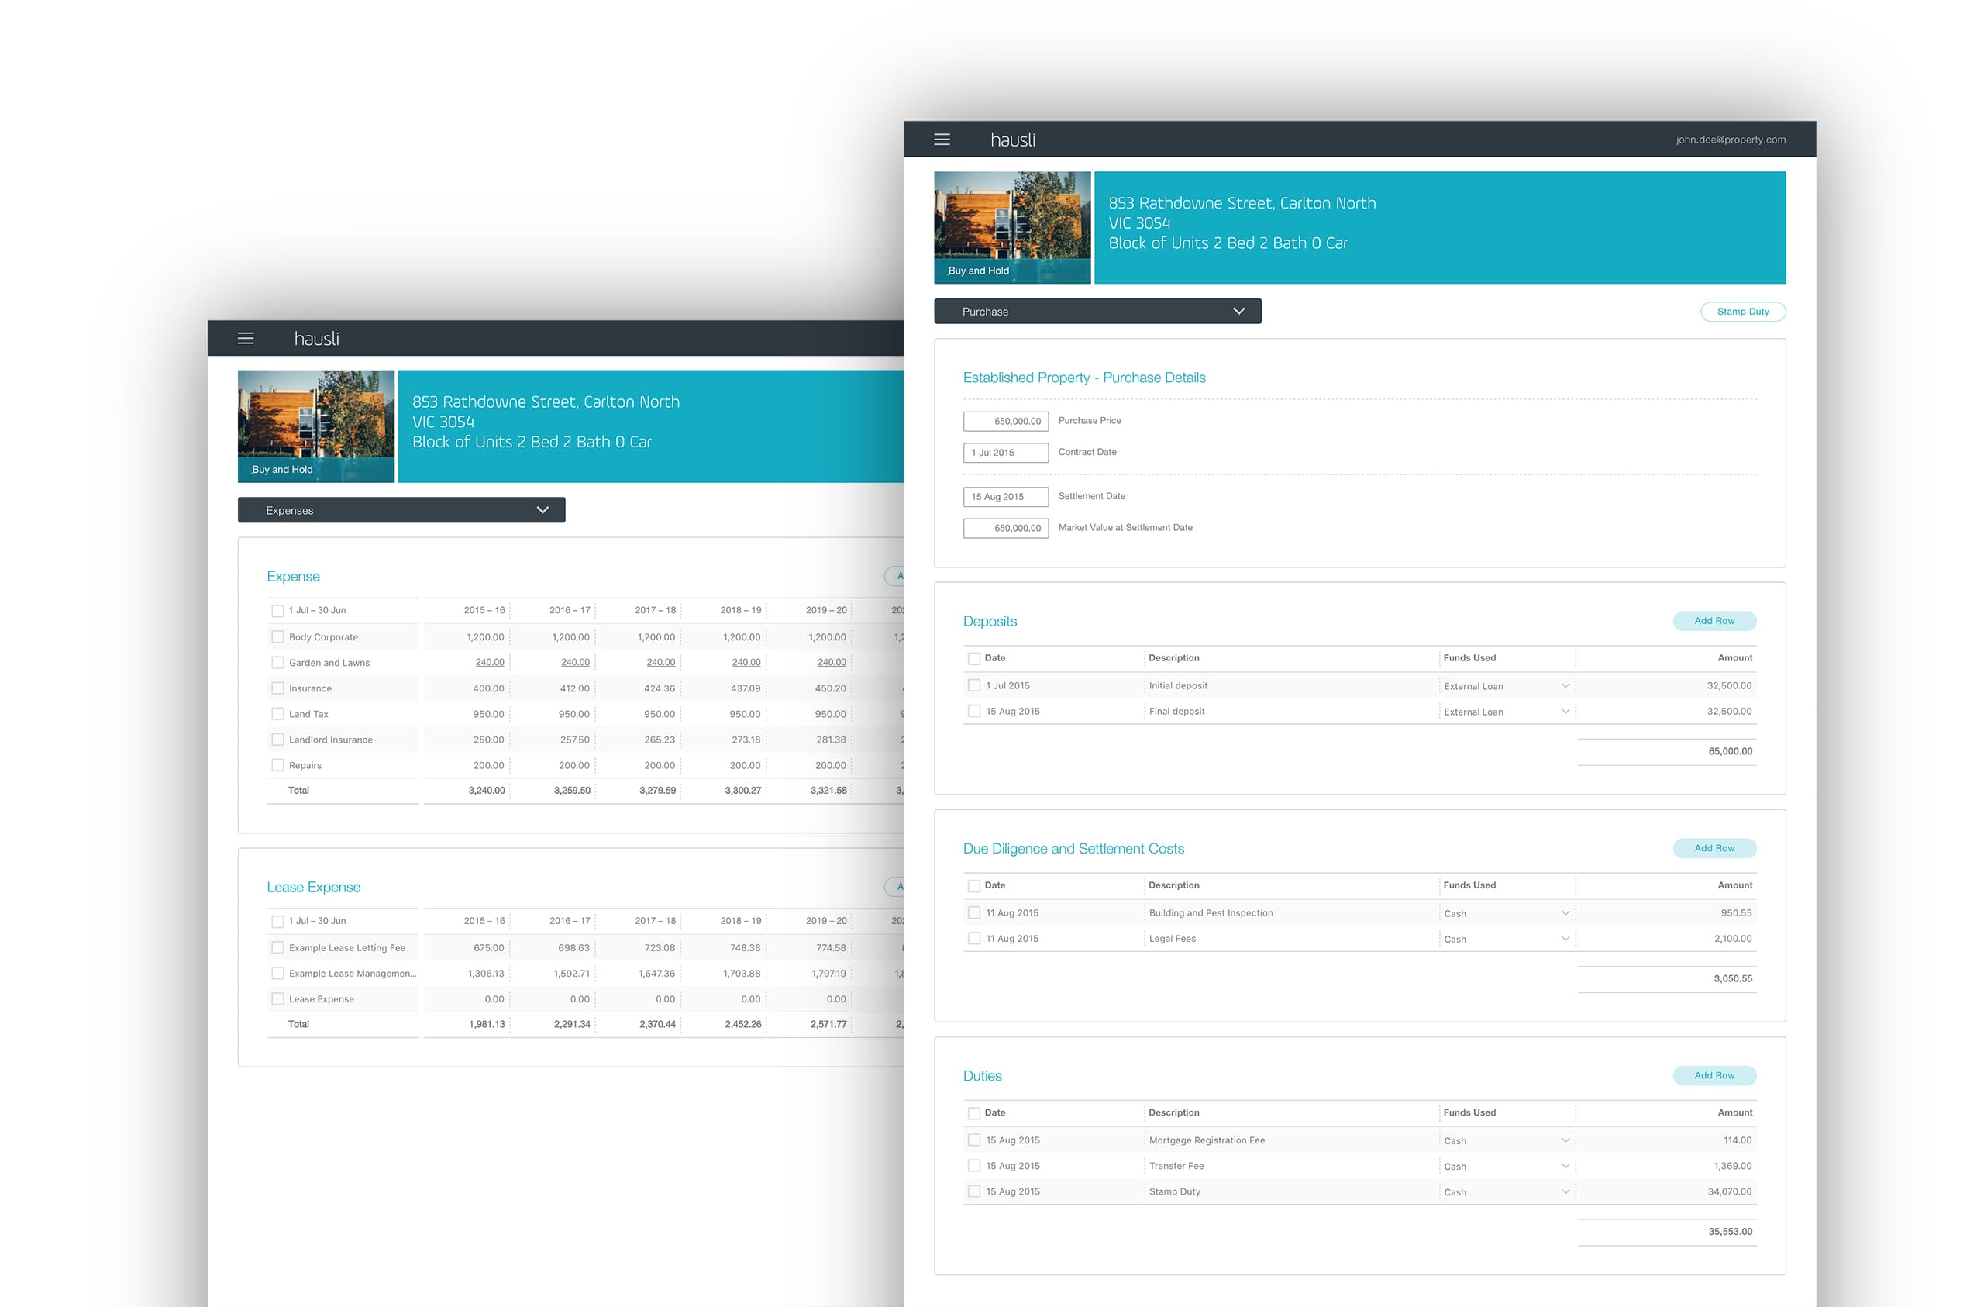Open hamburger menu in Purchase window
The image size is (1984, 1307).
(x=941, y=140)
